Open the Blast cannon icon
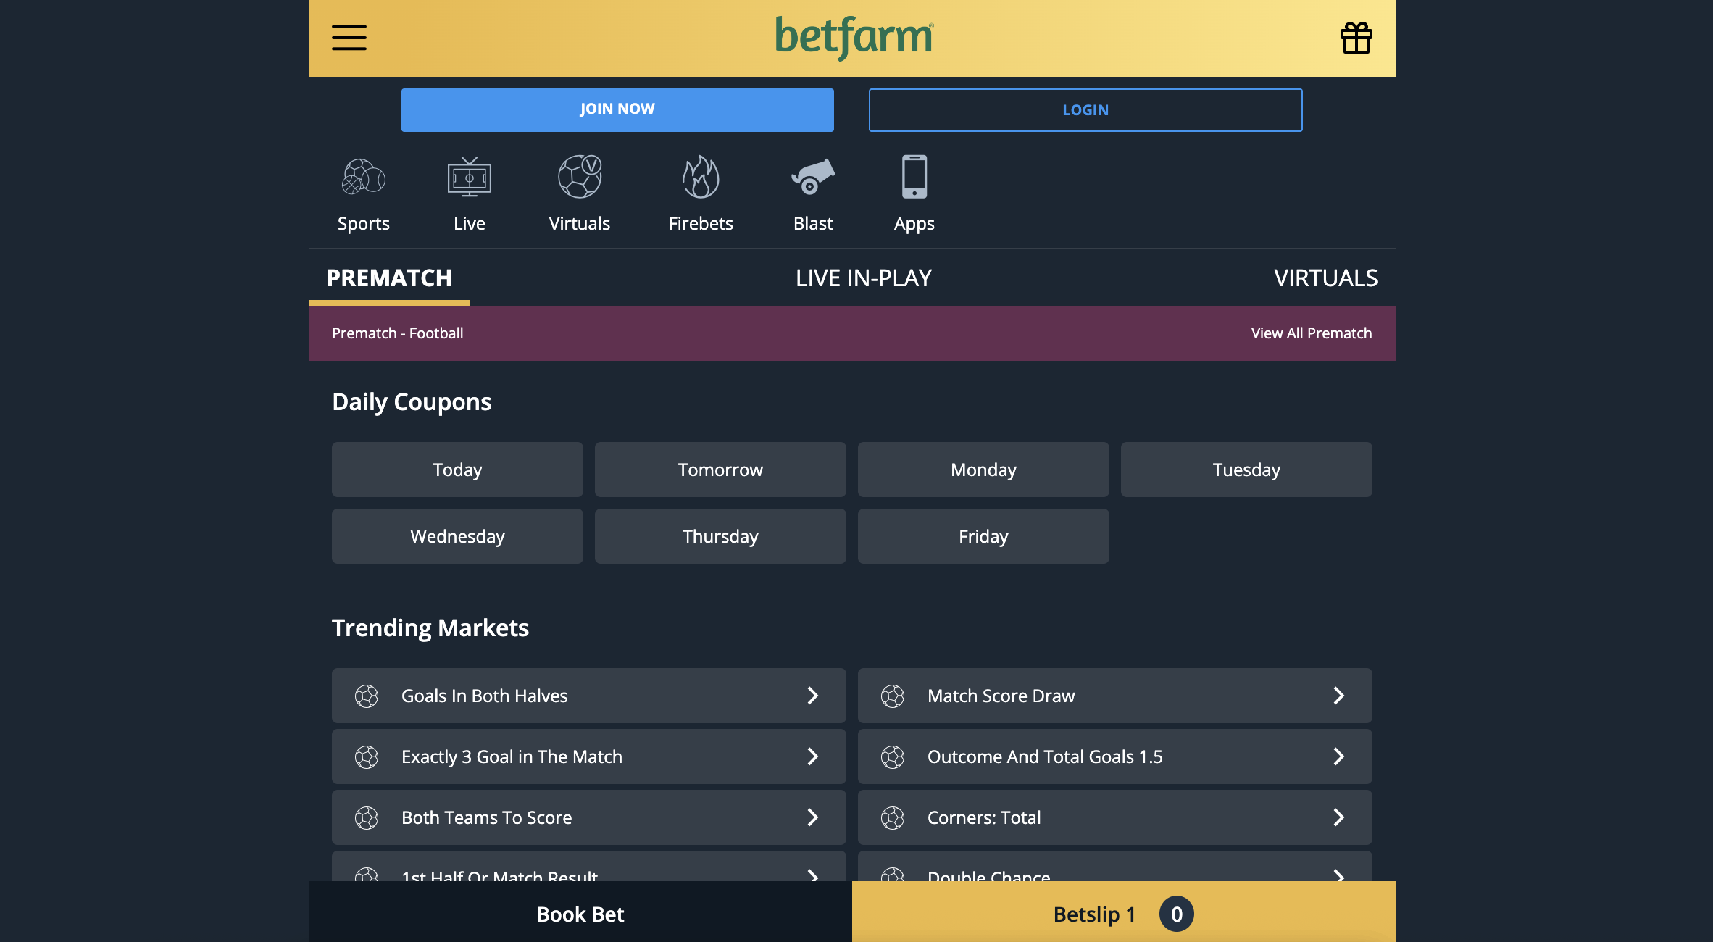Screen dimensions: 1713x942 tap(813, 177)
